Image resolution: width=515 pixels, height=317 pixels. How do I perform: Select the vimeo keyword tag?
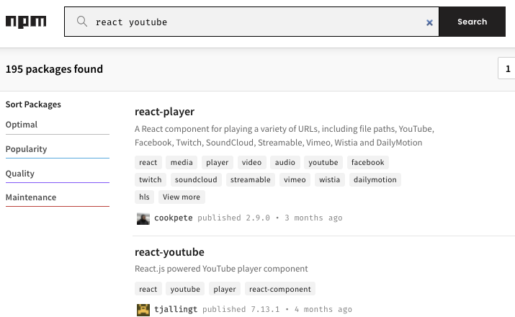click(295, 179)
